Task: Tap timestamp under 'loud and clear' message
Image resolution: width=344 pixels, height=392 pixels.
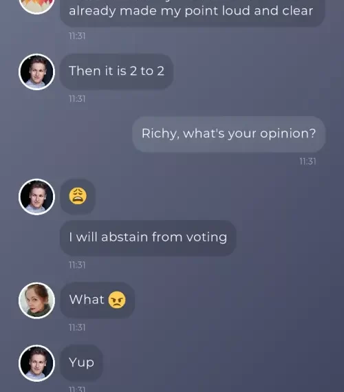Action: click(77, 36)
